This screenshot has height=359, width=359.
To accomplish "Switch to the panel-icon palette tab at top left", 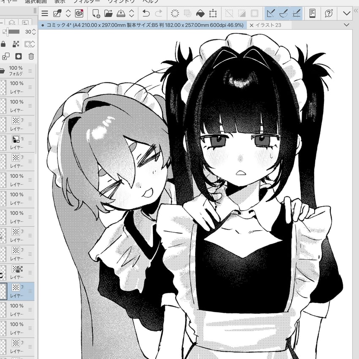I will (25, 22).
